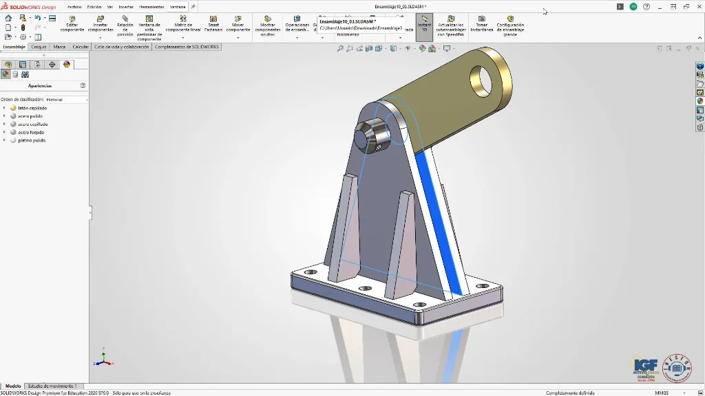Open Mover componente dropdown arrow
705x396 pixels.
point(238,38)
